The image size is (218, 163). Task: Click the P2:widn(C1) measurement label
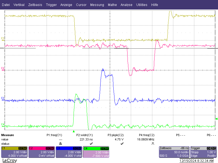pyautogui.click(x=84, y=135)
